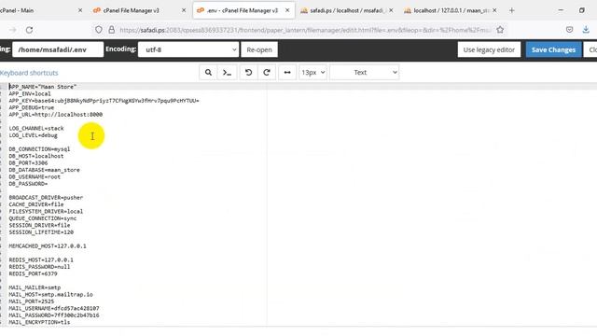The height and width of the screenshot is (336, 597).
Task: Undo the last edit
Action: 249,73
